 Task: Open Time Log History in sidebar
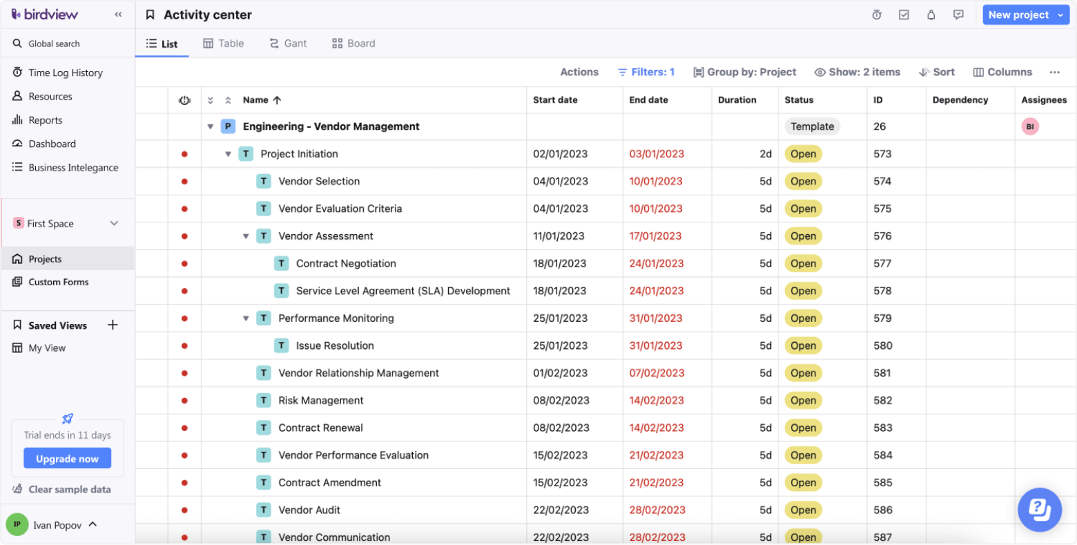[x=67, y=73]
